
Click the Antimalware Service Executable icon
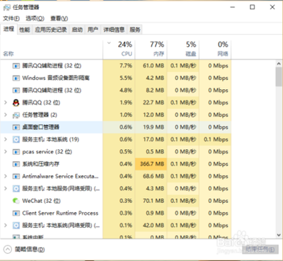(16, 176)
